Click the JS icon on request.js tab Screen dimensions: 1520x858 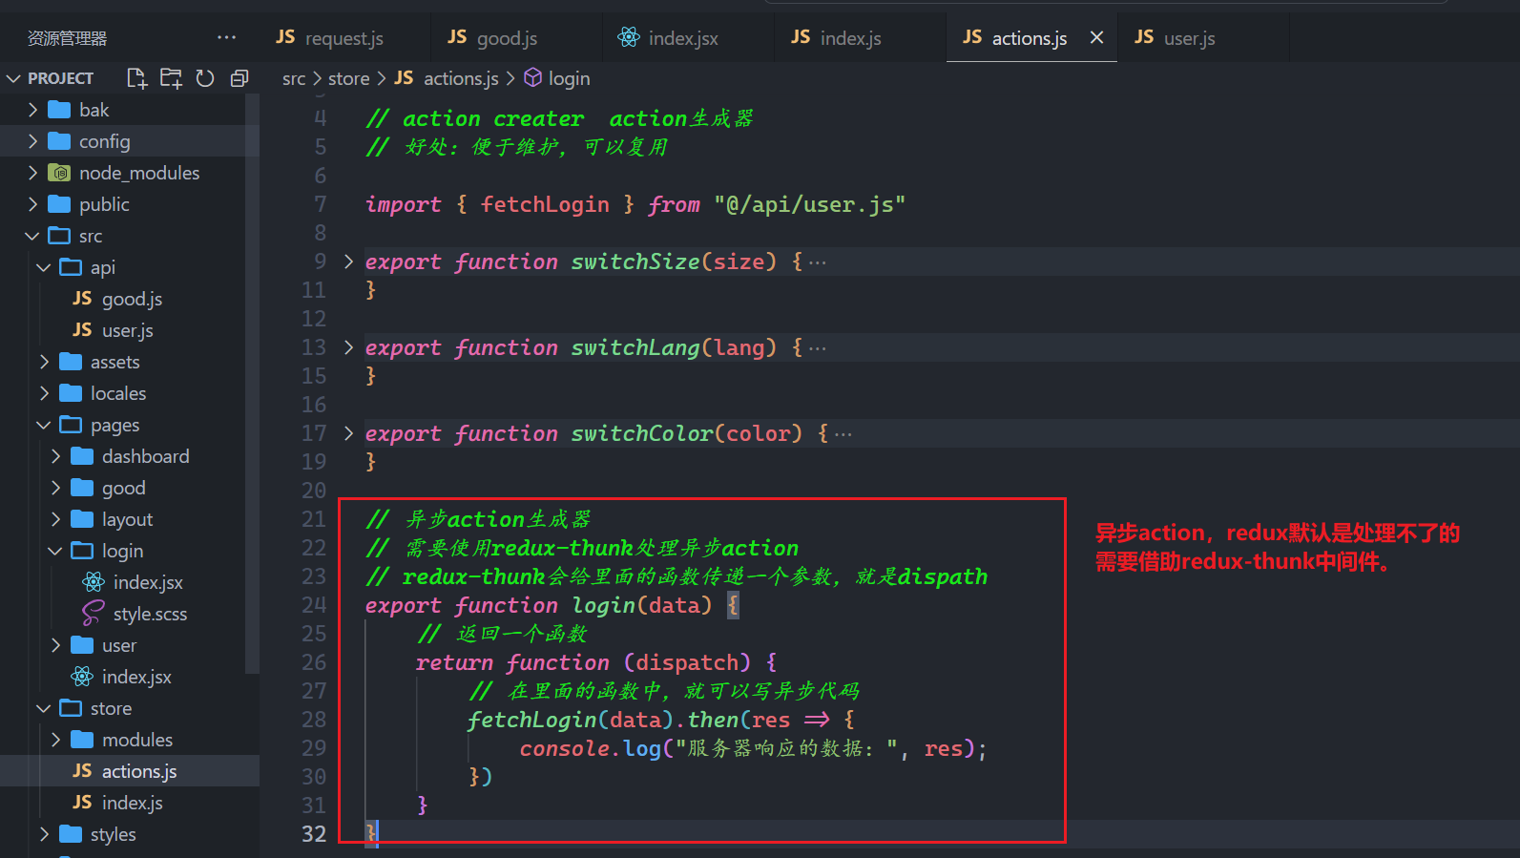point(285,37)
